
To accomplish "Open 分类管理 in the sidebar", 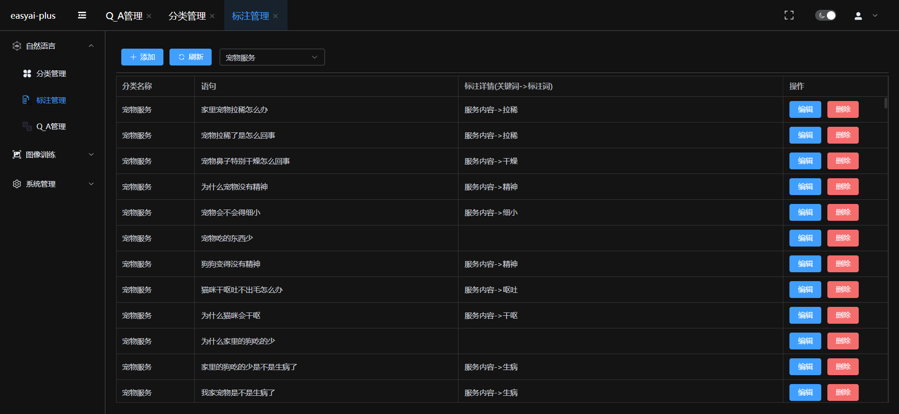I will pos(51,73).
